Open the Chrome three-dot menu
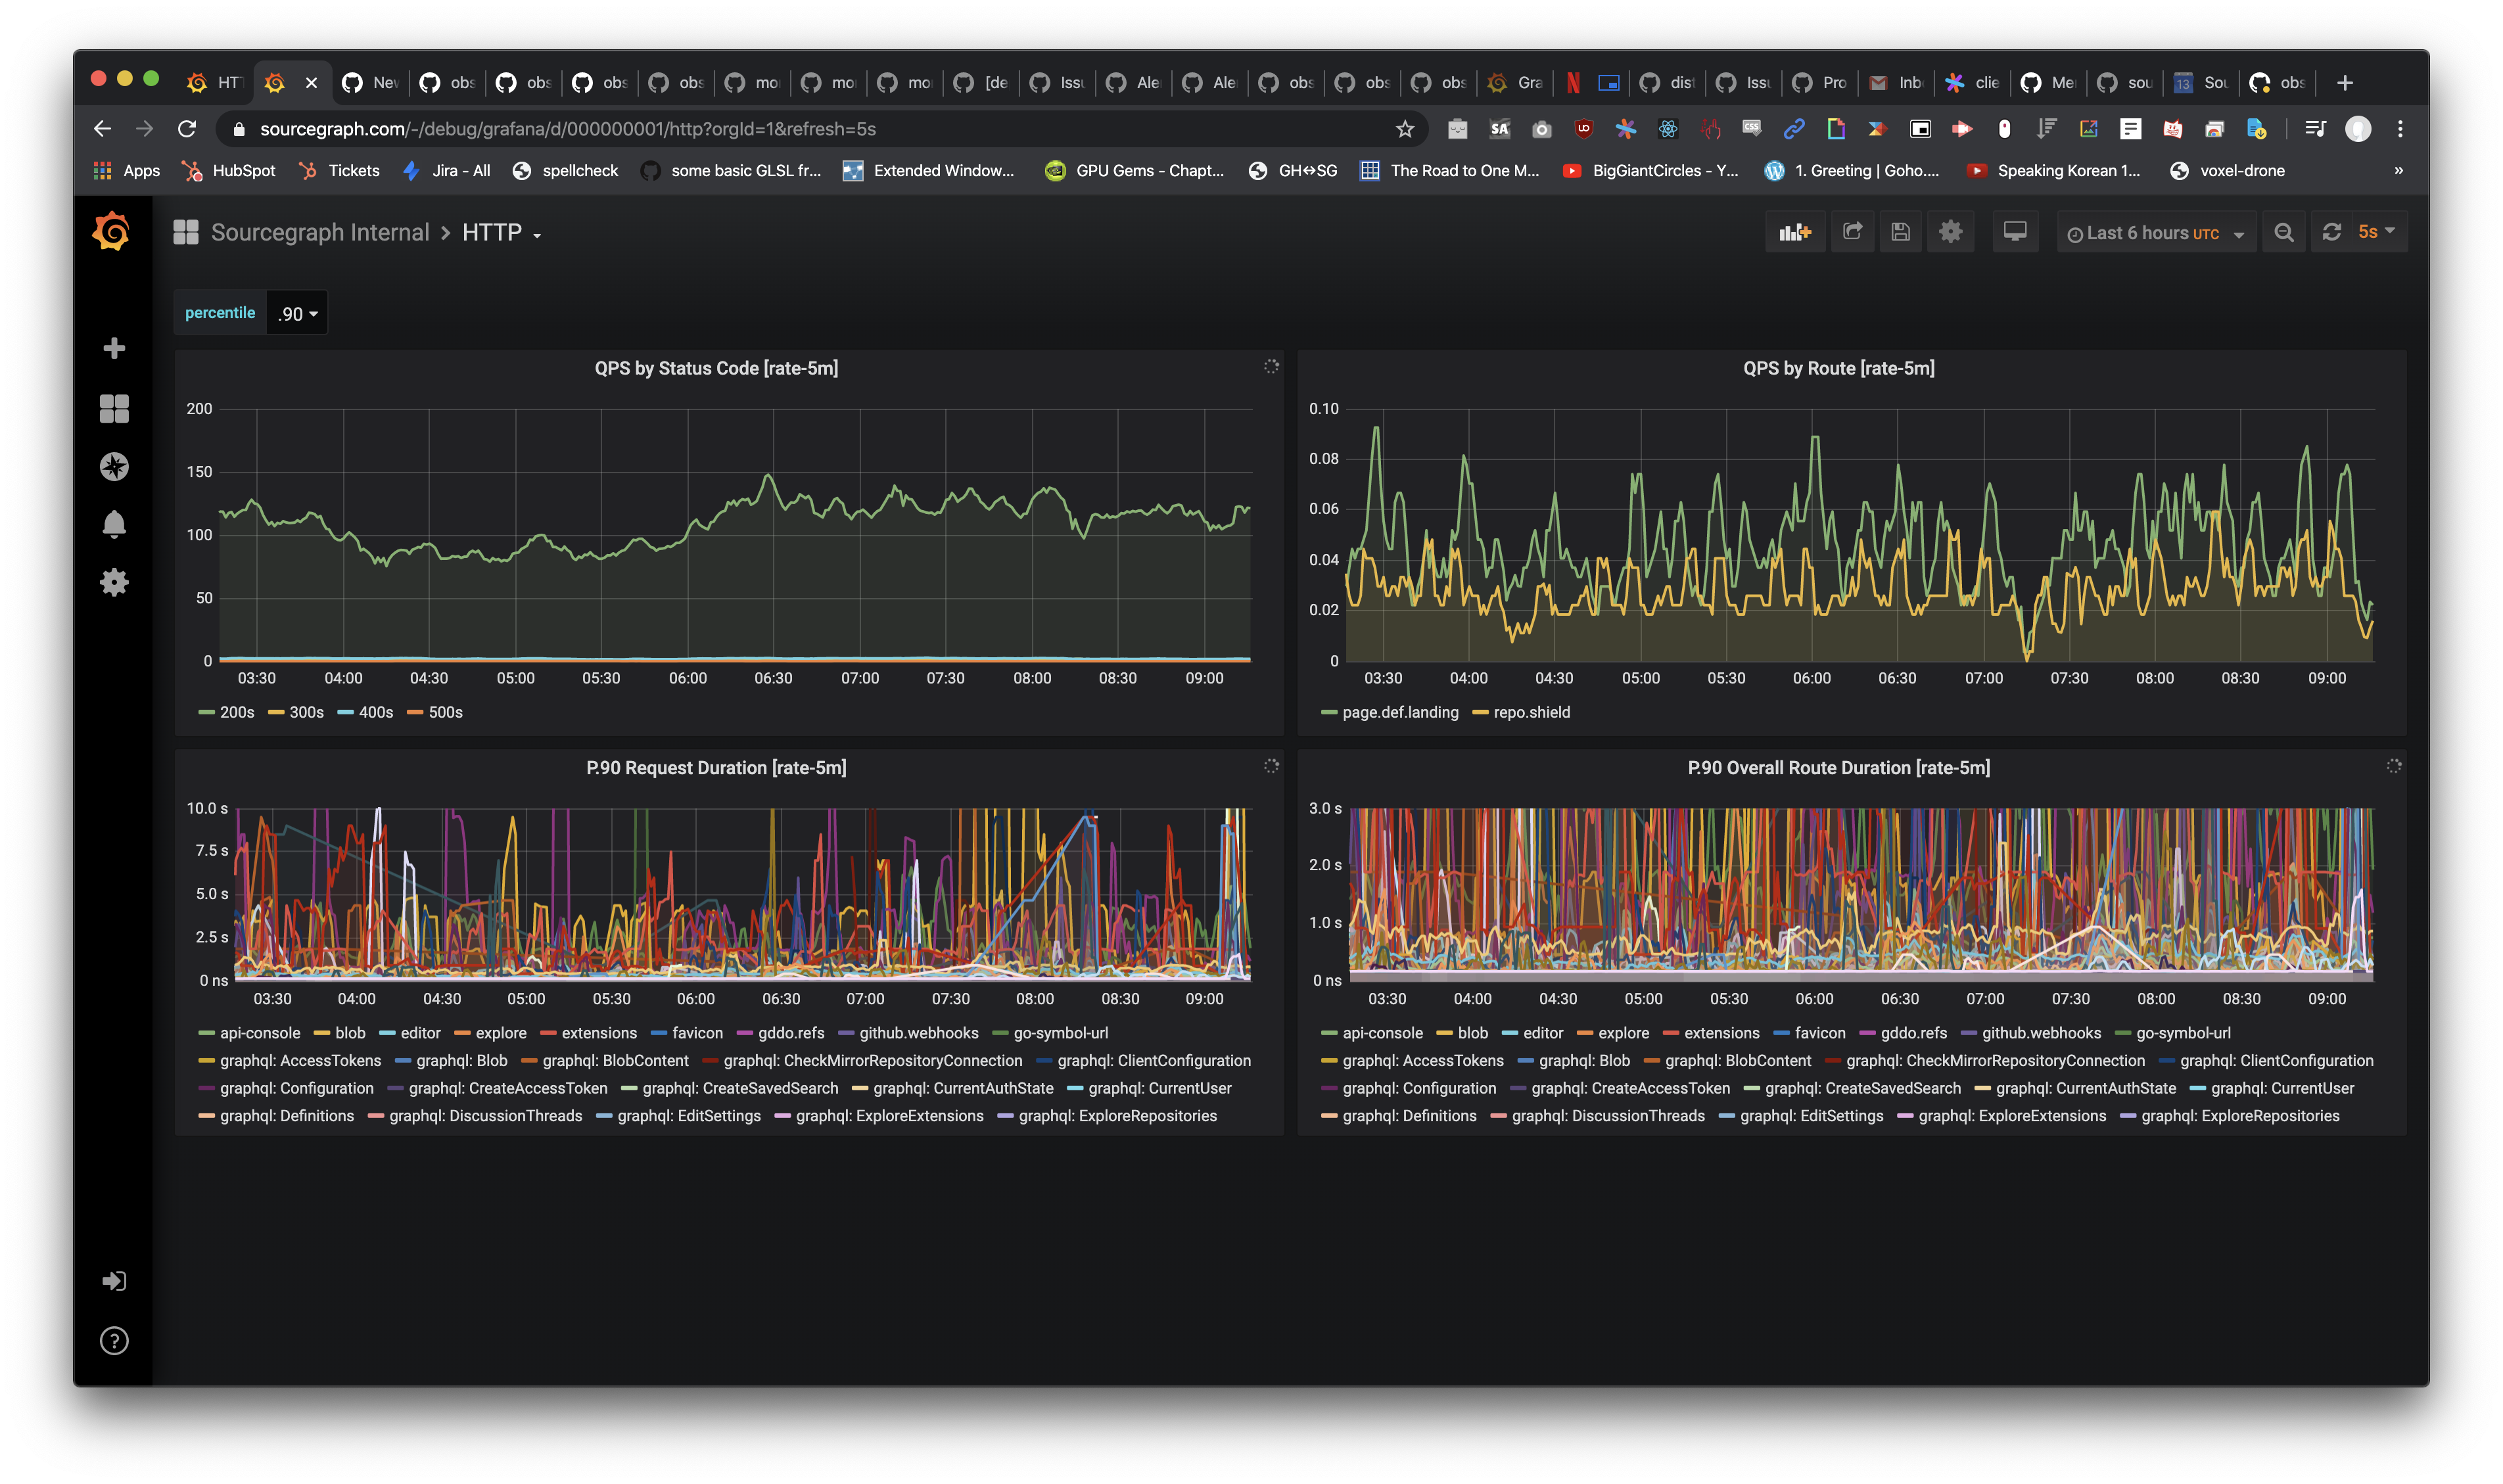This screenshot has width=2503, height=1484. tap(2400, 129)
